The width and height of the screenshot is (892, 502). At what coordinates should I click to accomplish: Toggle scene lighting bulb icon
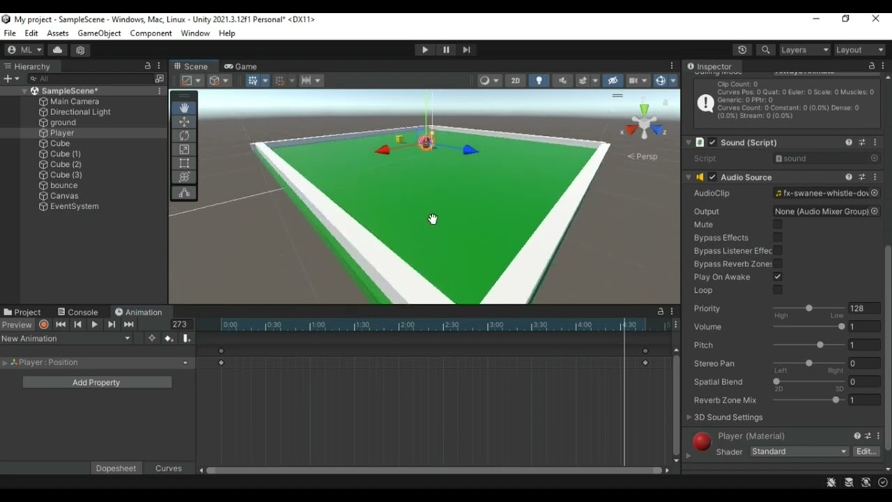click(x=539, y=81)
